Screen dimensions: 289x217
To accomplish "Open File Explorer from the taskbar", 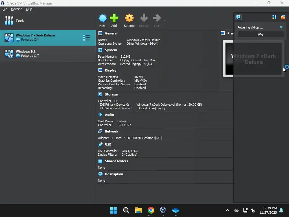I will [138, 210].
